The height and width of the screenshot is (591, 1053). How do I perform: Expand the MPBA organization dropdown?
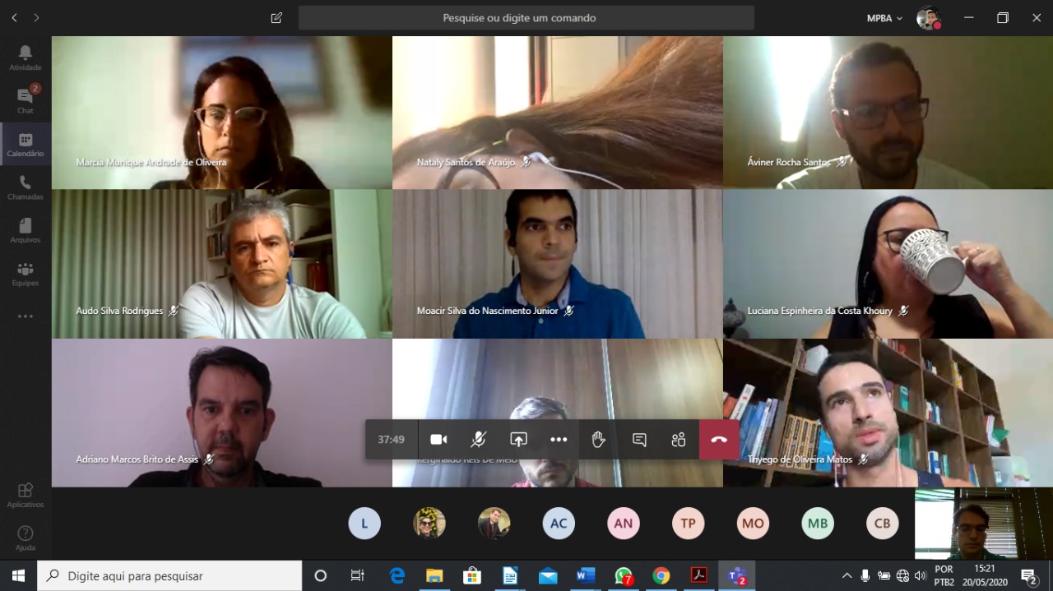coord(884,18)
